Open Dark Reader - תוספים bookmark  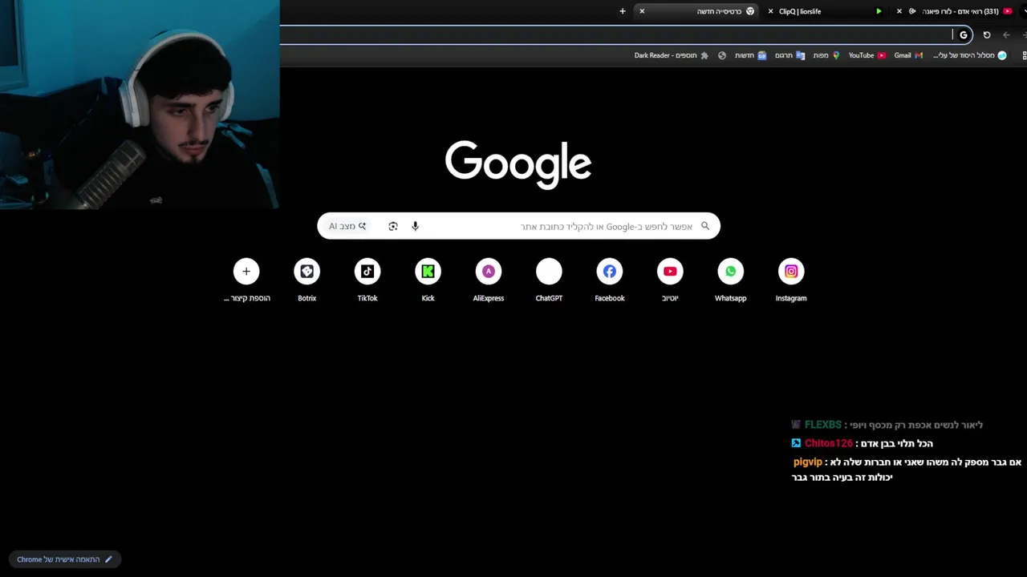(671, 55)
